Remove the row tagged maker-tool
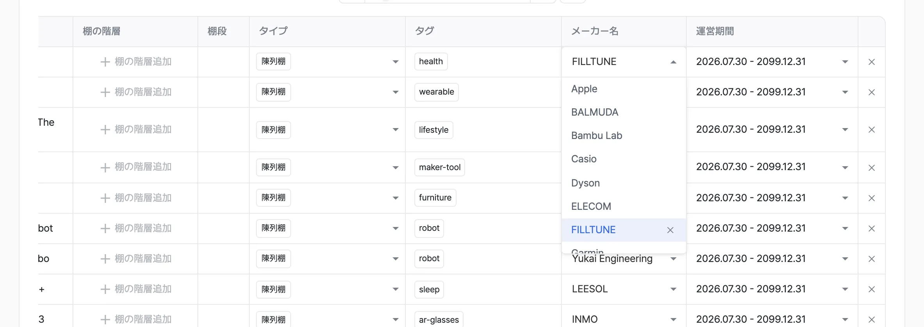 tap(871, 168)
